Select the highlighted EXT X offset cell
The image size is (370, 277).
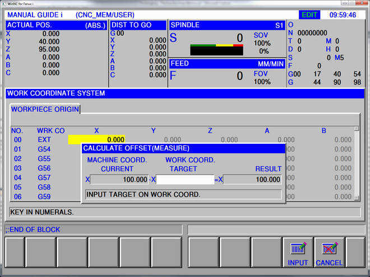[96, 140]
